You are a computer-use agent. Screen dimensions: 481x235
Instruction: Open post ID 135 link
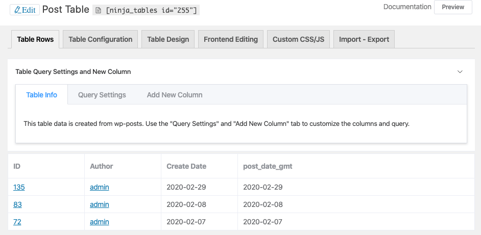click(x=19, y=187)
